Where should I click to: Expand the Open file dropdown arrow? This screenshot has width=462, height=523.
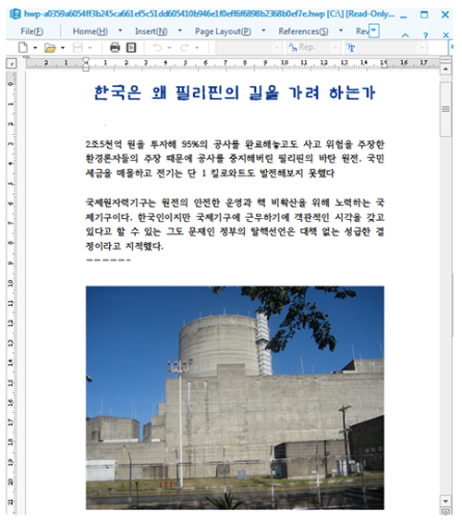(63, 48)
